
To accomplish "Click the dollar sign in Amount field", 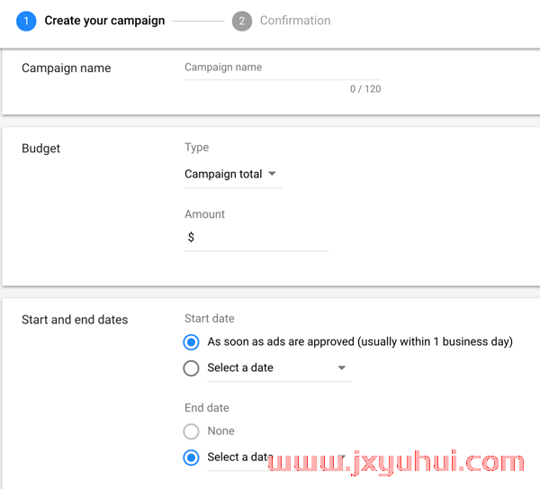I will [191, 237].
